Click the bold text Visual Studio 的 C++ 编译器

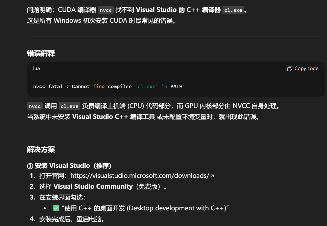[178, 10]
